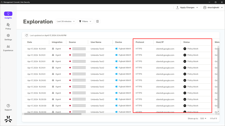Click HTTPS in the 15:31:02 row

coord(139,49)
